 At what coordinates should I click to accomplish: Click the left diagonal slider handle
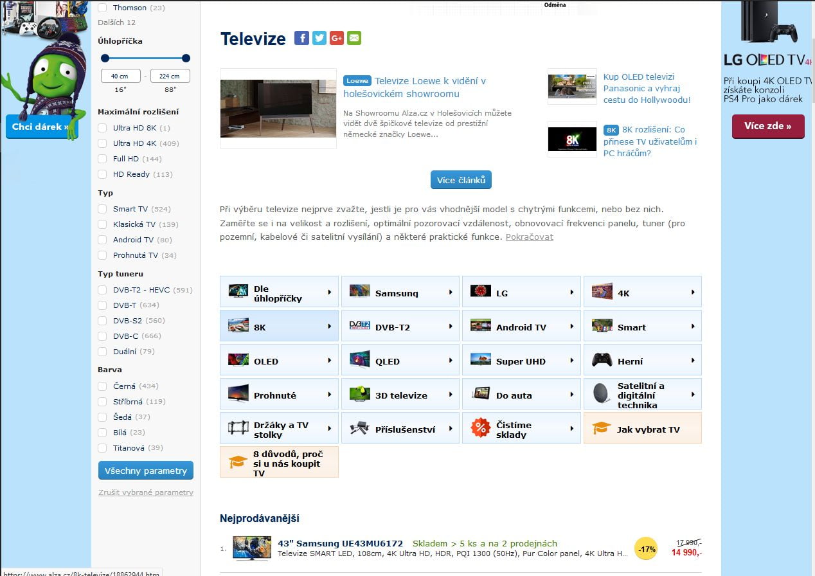tap(105, 58)
